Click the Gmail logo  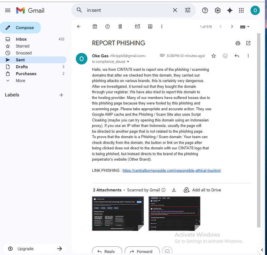30,10
